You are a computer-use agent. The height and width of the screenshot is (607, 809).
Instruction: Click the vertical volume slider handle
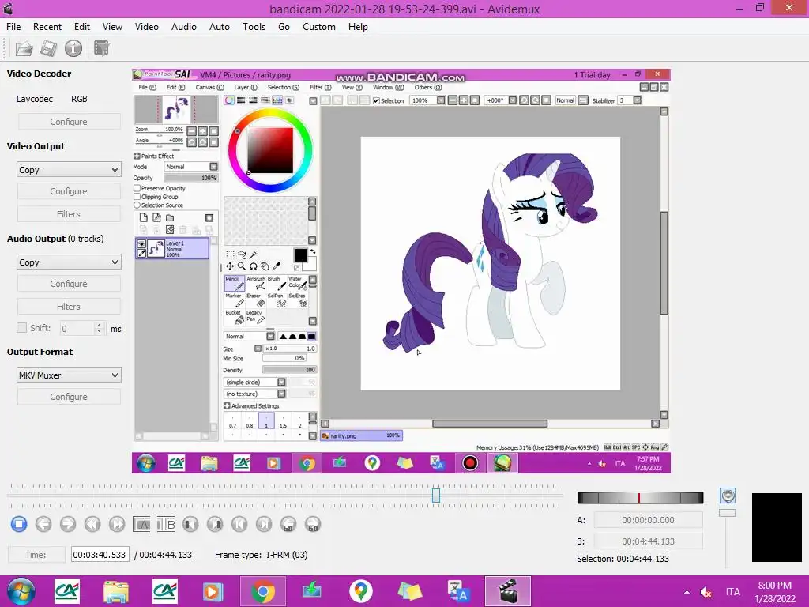[x=727, y=513]
